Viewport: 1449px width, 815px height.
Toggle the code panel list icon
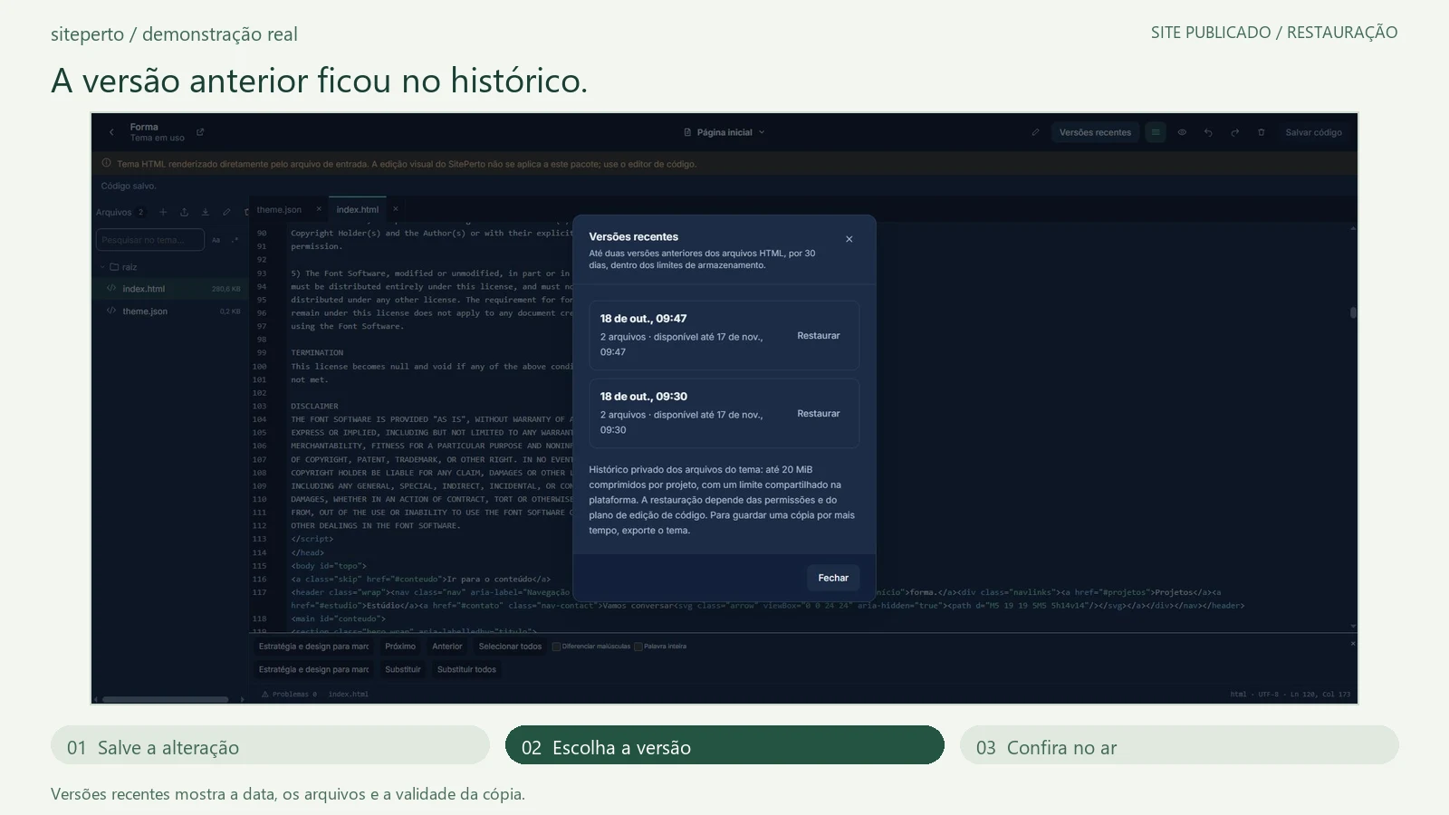click(1156, 132)
